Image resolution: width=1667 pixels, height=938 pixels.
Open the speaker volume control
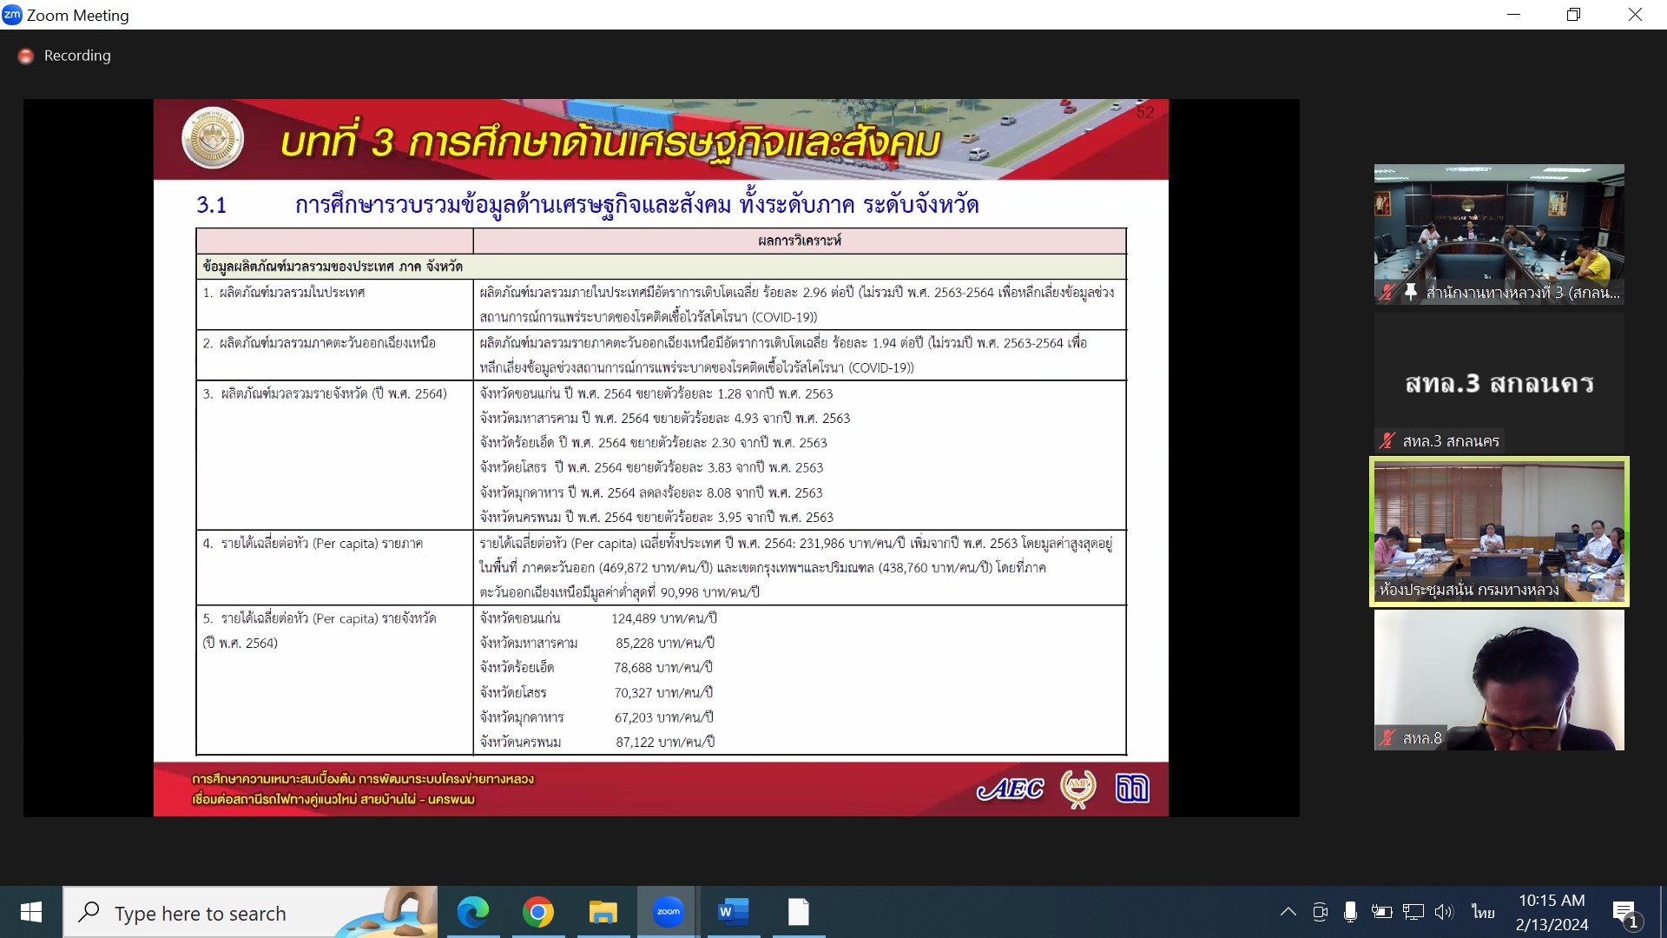[x=1443, y=912]
